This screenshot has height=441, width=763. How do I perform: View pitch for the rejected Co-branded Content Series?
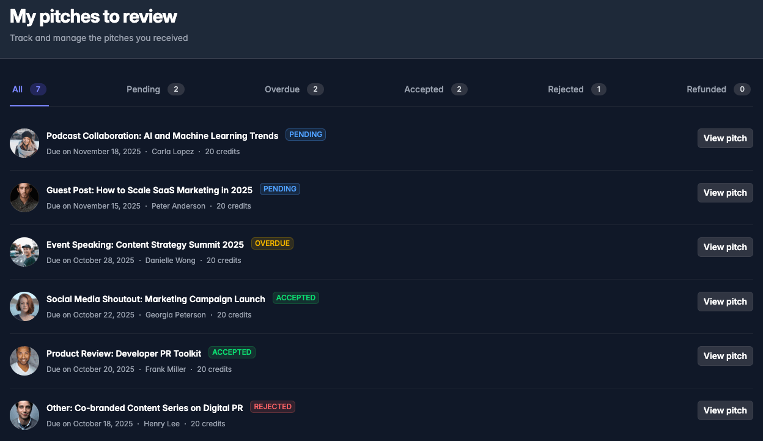[725, 410]
